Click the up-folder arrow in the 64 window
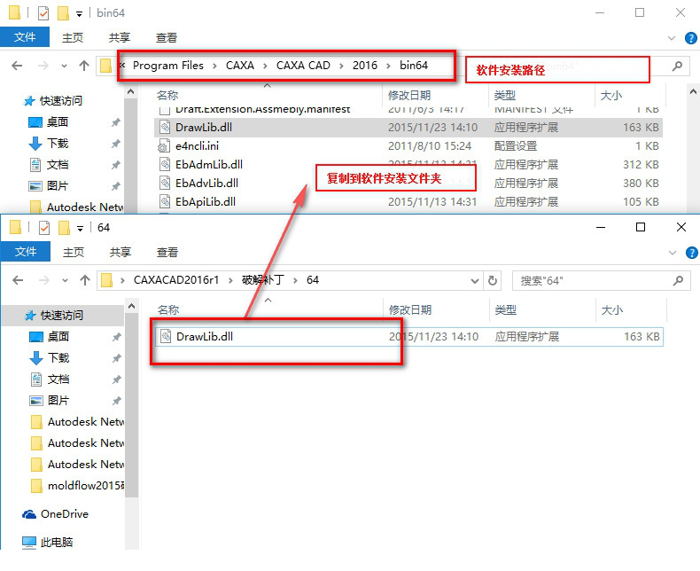This screenshot has width=700, height=571. click(x=85, y=280)
